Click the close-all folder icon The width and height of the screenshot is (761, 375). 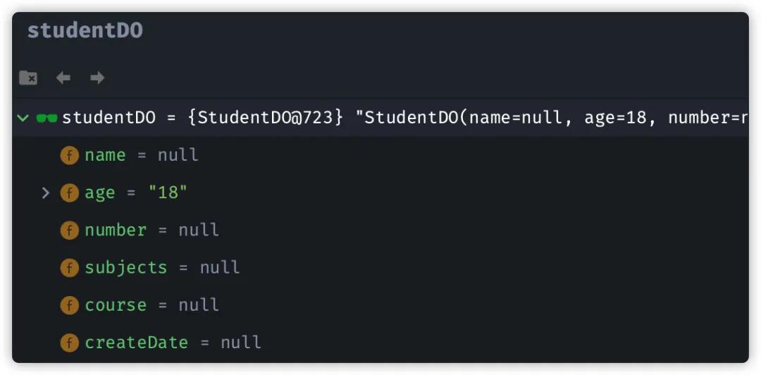(27, 78)
